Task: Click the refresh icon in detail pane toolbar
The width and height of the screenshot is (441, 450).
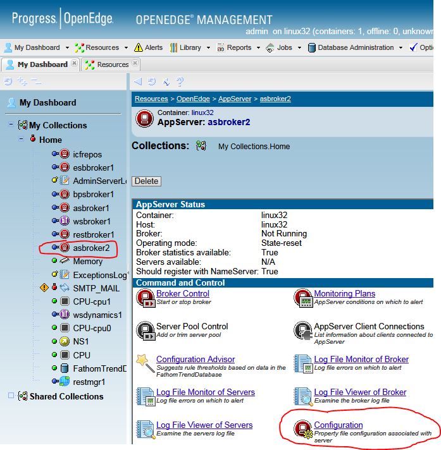Action: click(152, 82)
